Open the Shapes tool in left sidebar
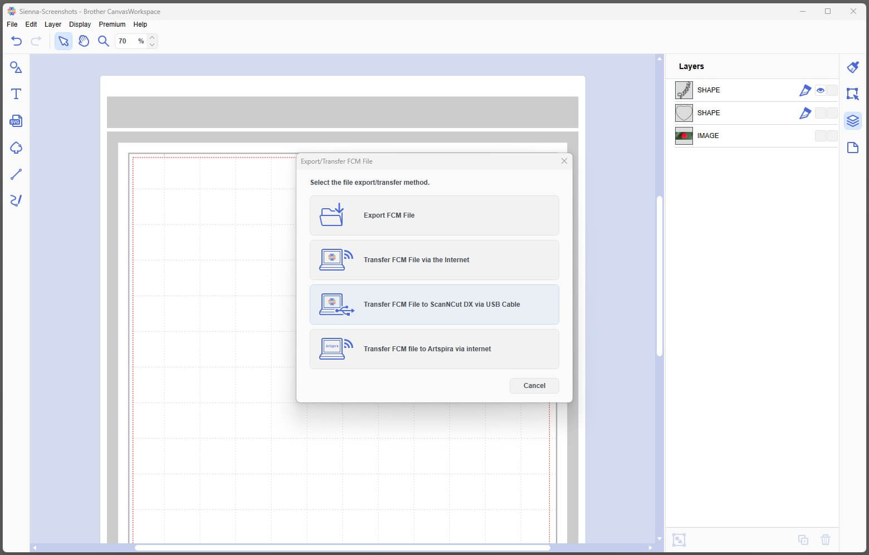Viewport: 869px width, 555px height. (16, 67)
